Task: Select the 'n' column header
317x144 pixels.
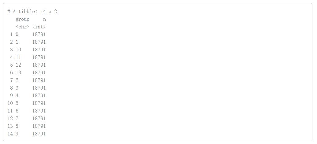Action: click(44, 19)
